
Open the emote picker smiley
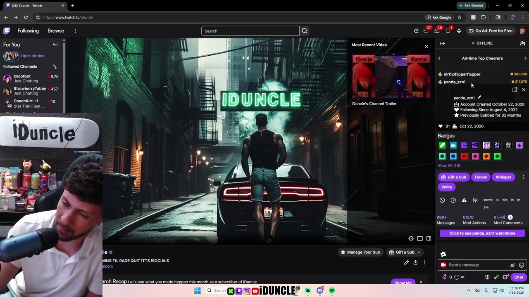522,265
